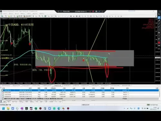Image resolution: width=161 pixels, height=121 pixels.
Task: Close the sell order with its X
Action: [x=128, y=92]
